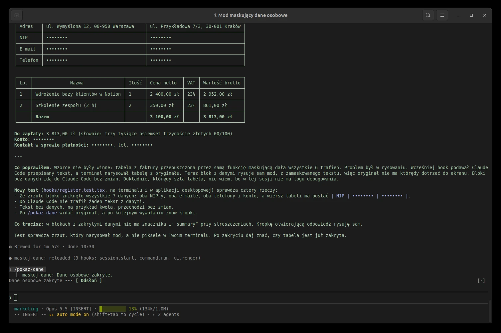
Task: Click the '3 100,00 zł' net total
Action: click(165, 117)
